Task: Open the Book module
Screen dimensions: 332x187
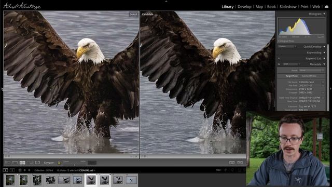Action: point(271,7)
